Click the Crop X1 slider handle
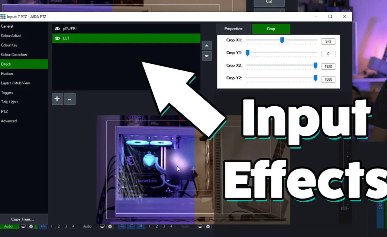Viewport: 387px width, 237px height. 282,40
